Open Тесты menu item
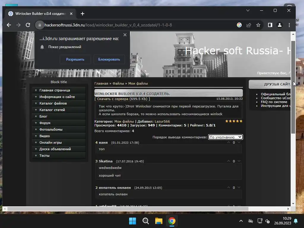Image resolution: width=304 pixels, height=228 pixels. pyautogui.click(x=59, y=156)
